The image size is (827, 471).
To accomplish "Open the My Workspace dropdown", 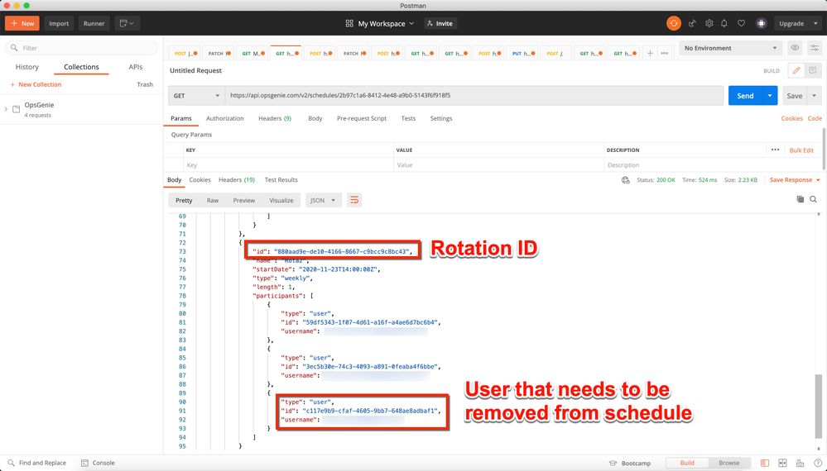I will (380, 23).
